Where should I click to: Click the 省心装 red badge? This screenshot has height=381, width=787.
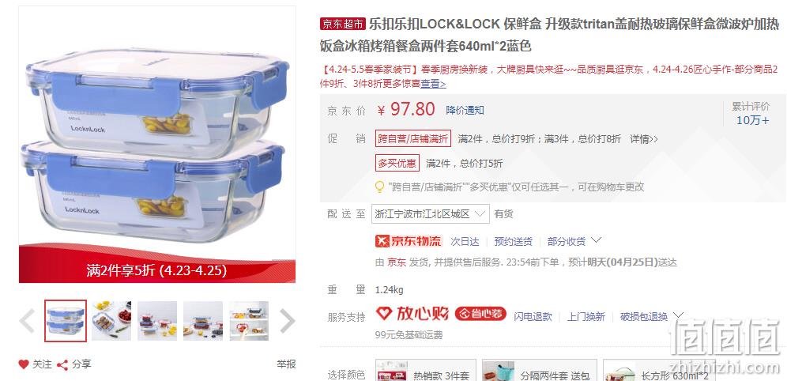tap(480, 315)
